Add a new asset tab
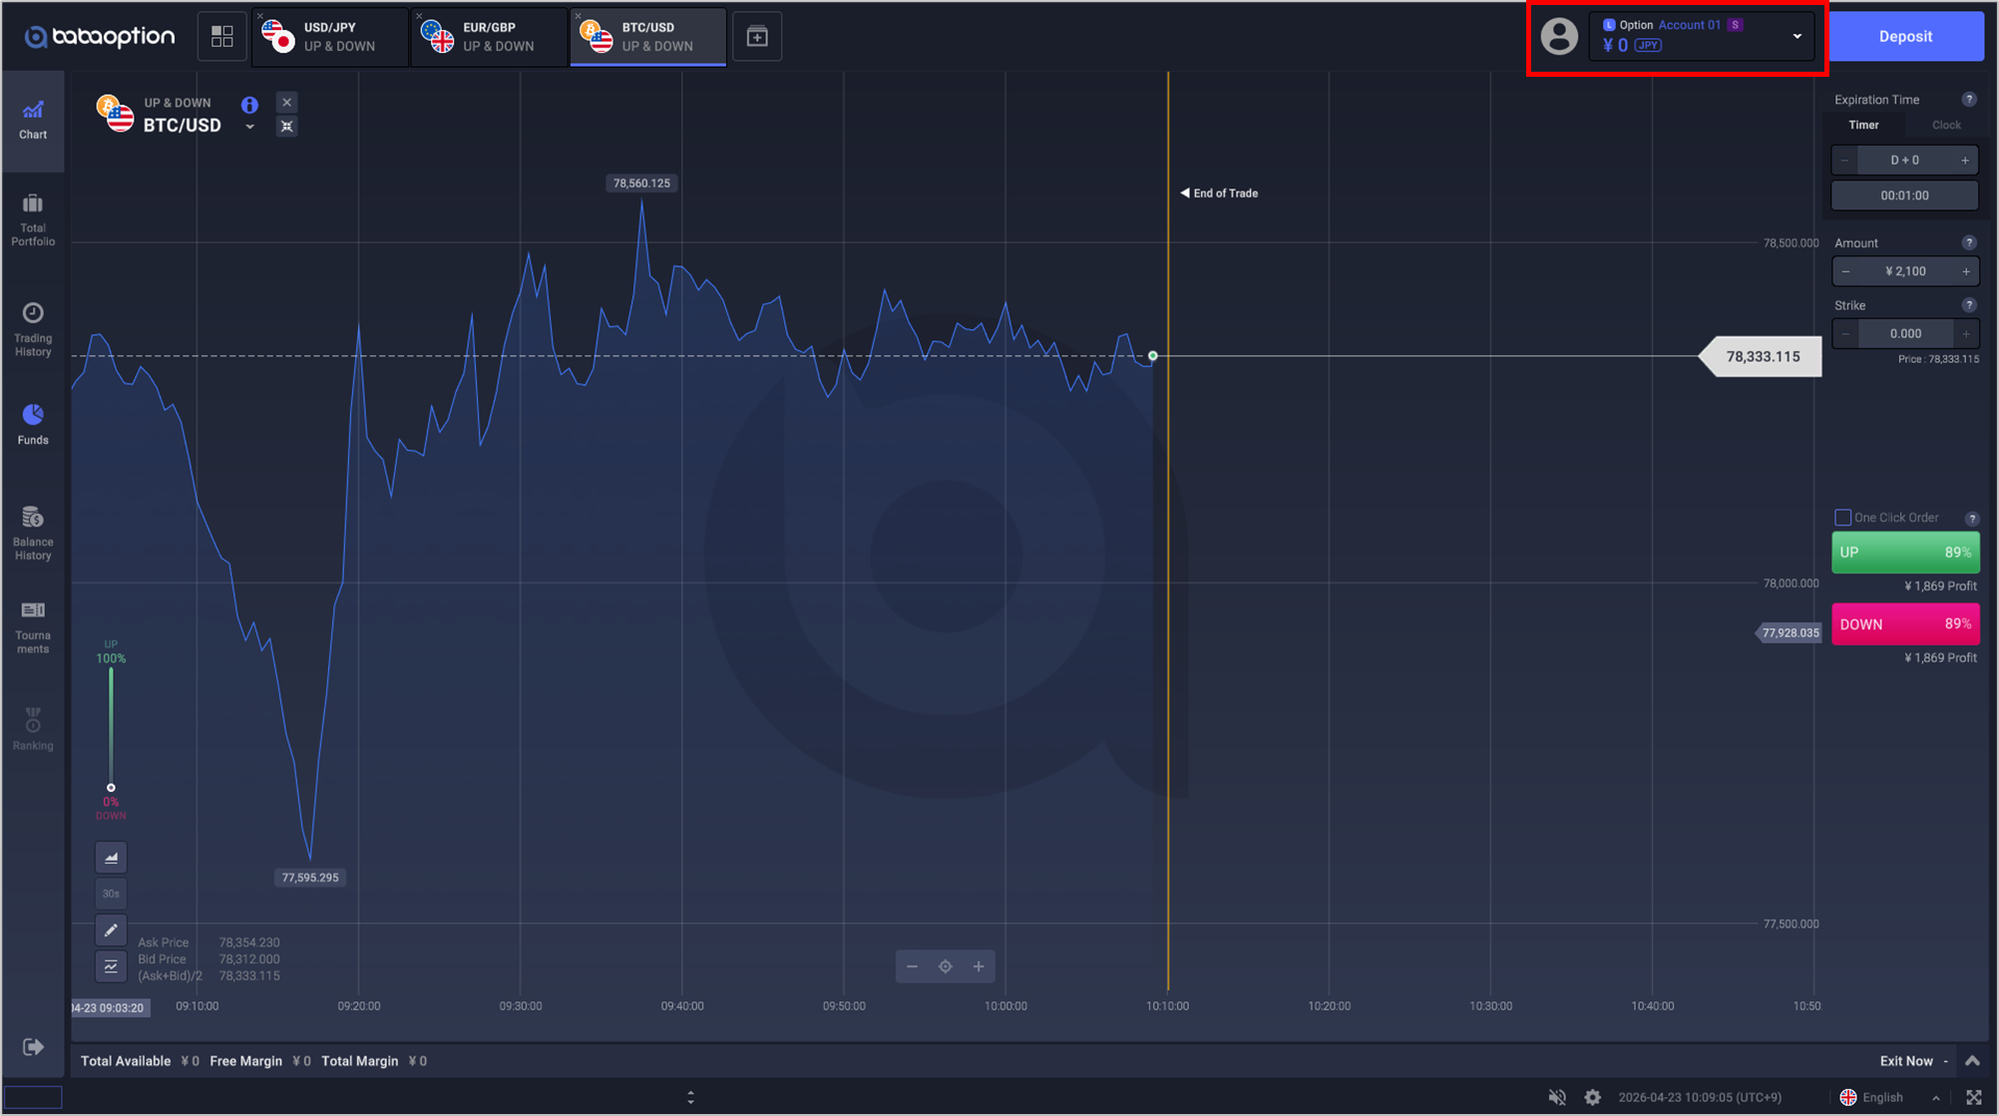Viewport: 1999px width, 1116px height. [757, 37]
